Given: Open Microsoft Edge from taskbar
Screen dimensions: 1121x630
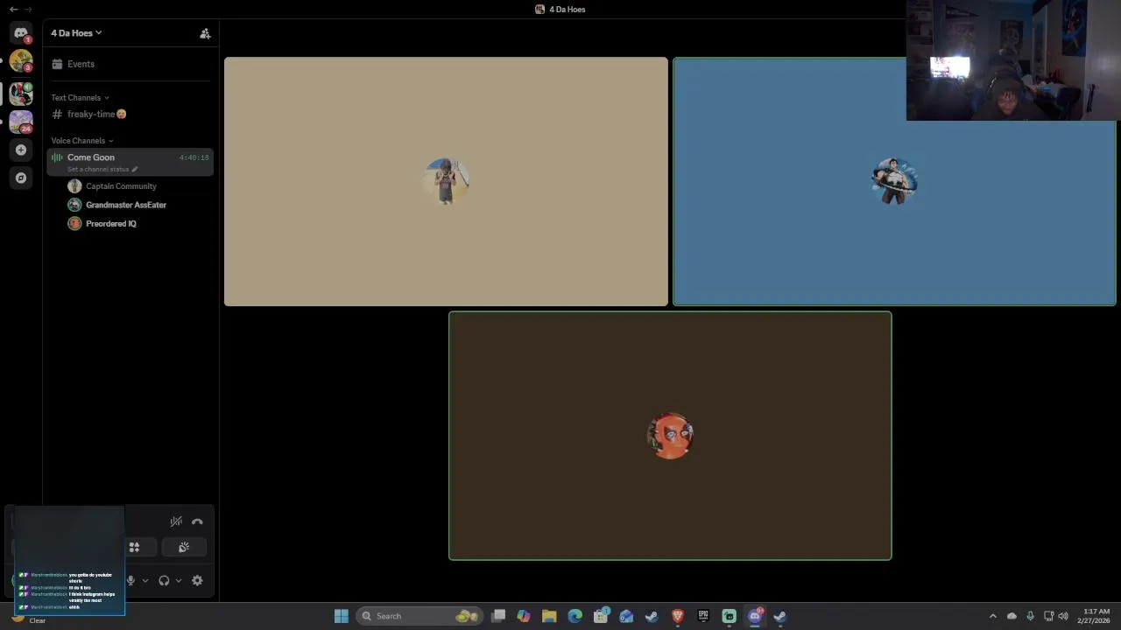Looking at the screenshot, I should click(575, 616).
